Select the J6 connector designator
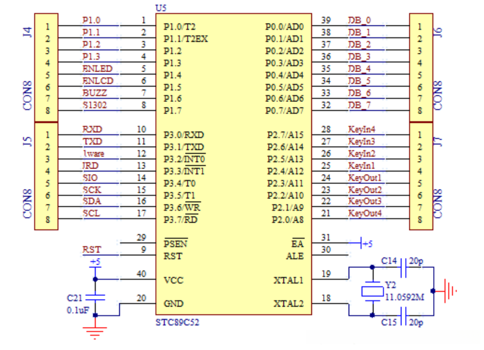The image size is (484, 350). pos(437,32)
